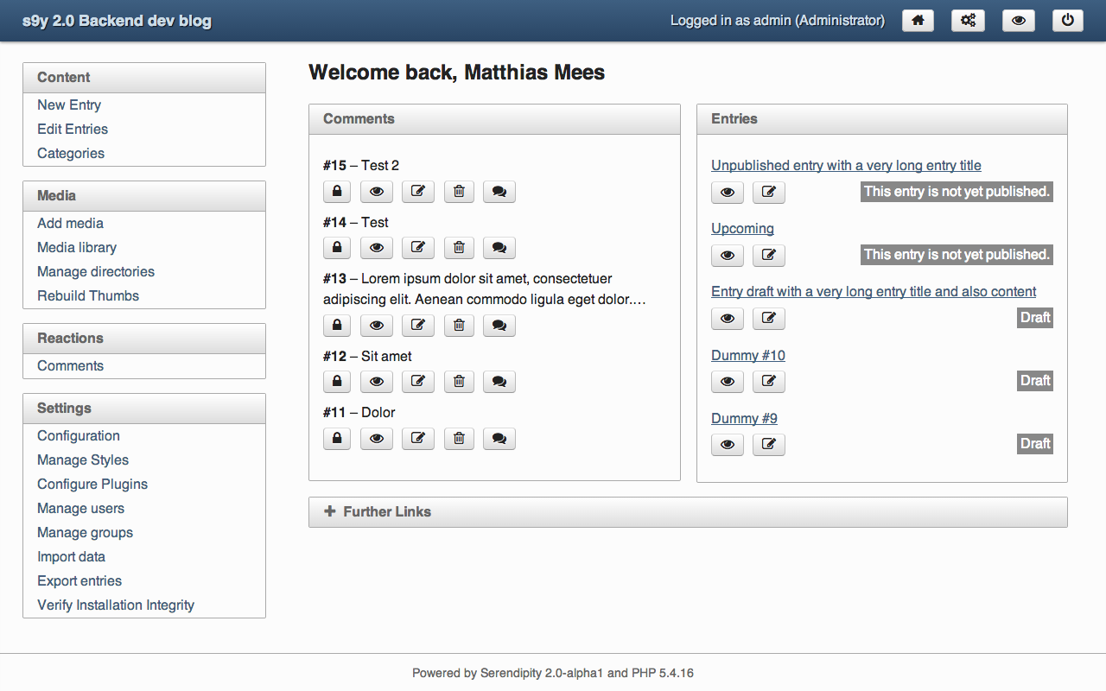Preview the Upcoming entry with eye icon

728,256
